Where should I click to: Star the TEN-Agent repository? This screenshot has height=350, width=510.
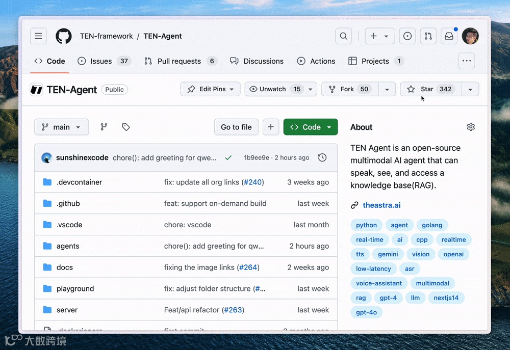pyautogui.click(x=430, y=89)
